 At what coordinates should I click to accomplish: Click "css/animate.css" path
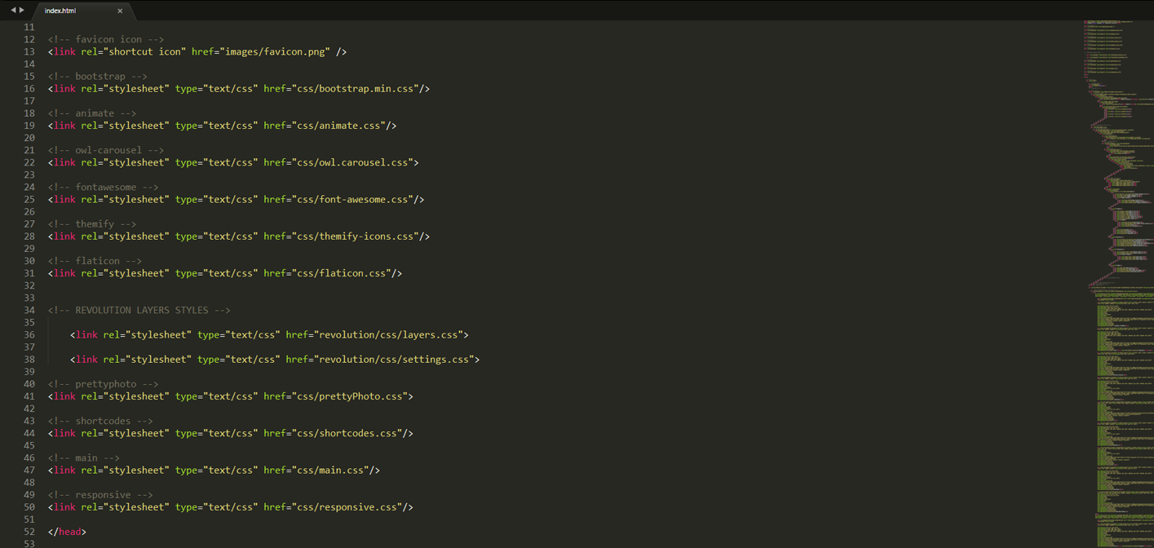click(338, 126)
